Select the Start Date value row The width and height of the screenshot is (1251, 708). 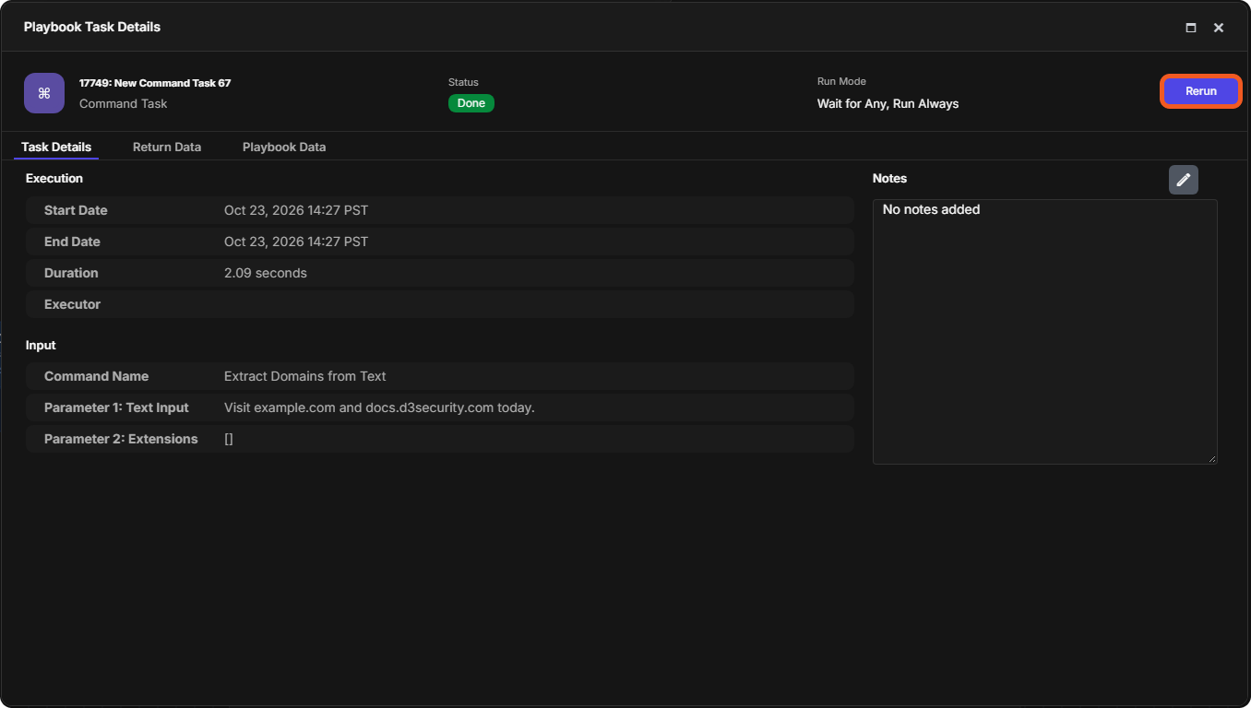tap(440, 210)
